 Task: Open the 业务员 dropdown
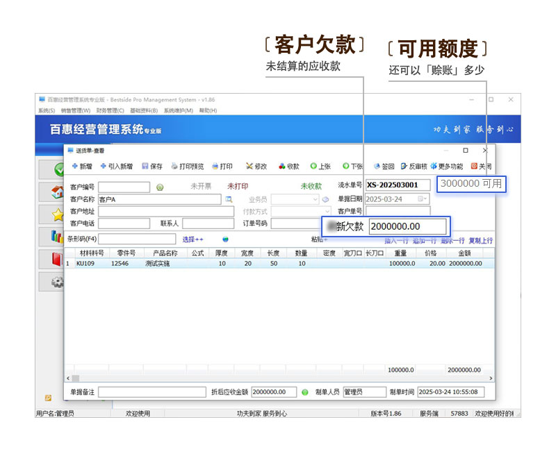coord(316,199)
